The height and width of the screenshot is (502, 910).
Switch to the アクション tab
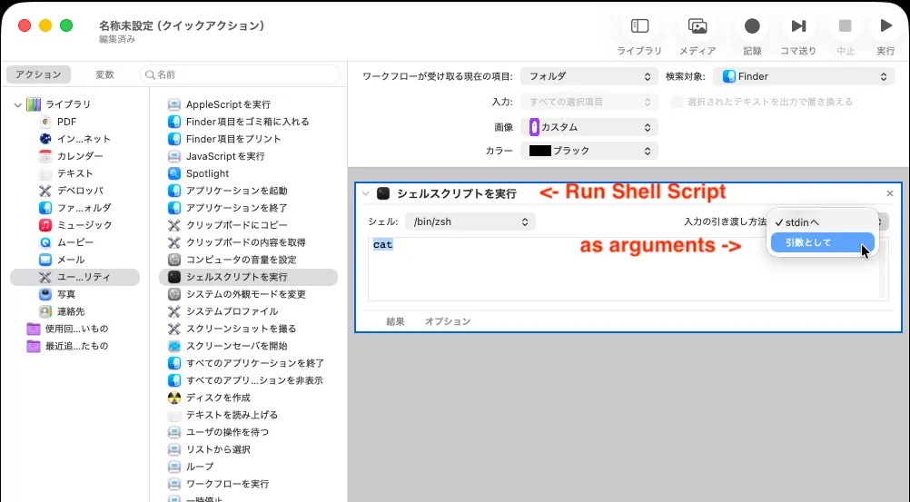38,74
